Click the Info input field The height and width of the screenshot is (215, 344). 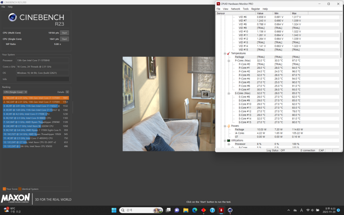coord(43,79)
